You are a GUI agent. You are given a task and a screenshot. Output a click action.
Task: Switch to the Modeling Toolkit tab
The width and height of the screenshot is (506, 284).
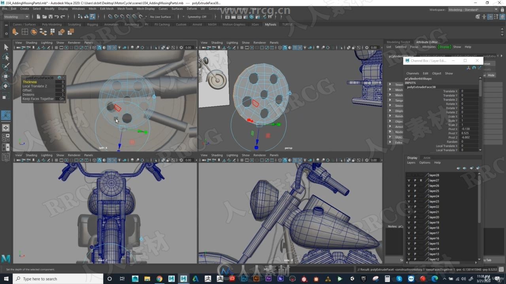coord(398,42)
